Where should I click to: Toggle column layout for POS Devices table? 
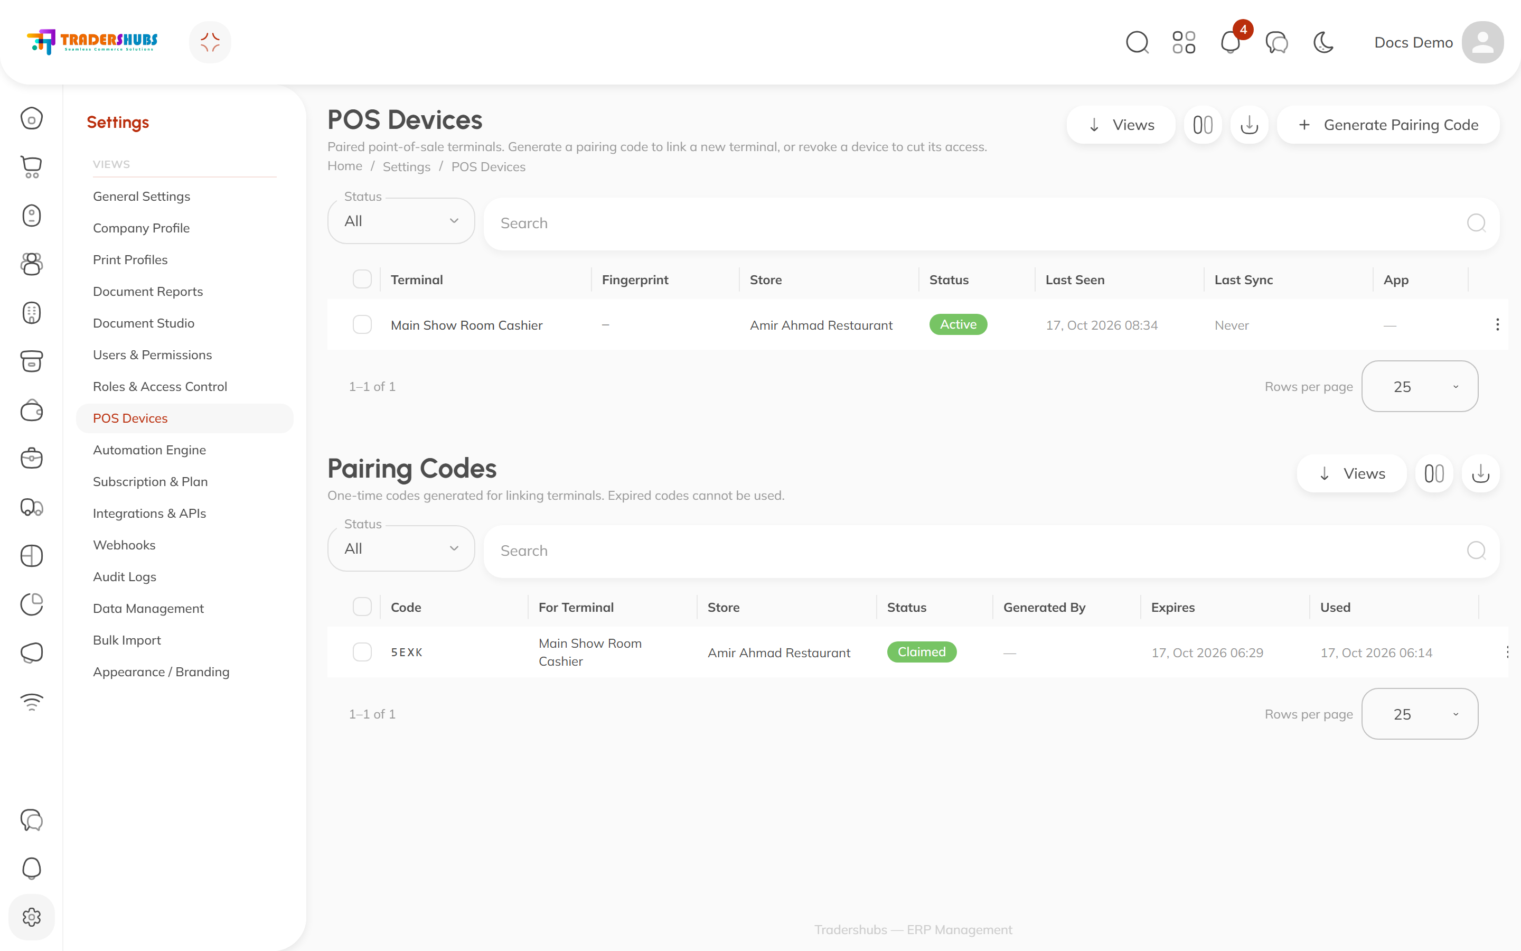(x=1203, y=125)
